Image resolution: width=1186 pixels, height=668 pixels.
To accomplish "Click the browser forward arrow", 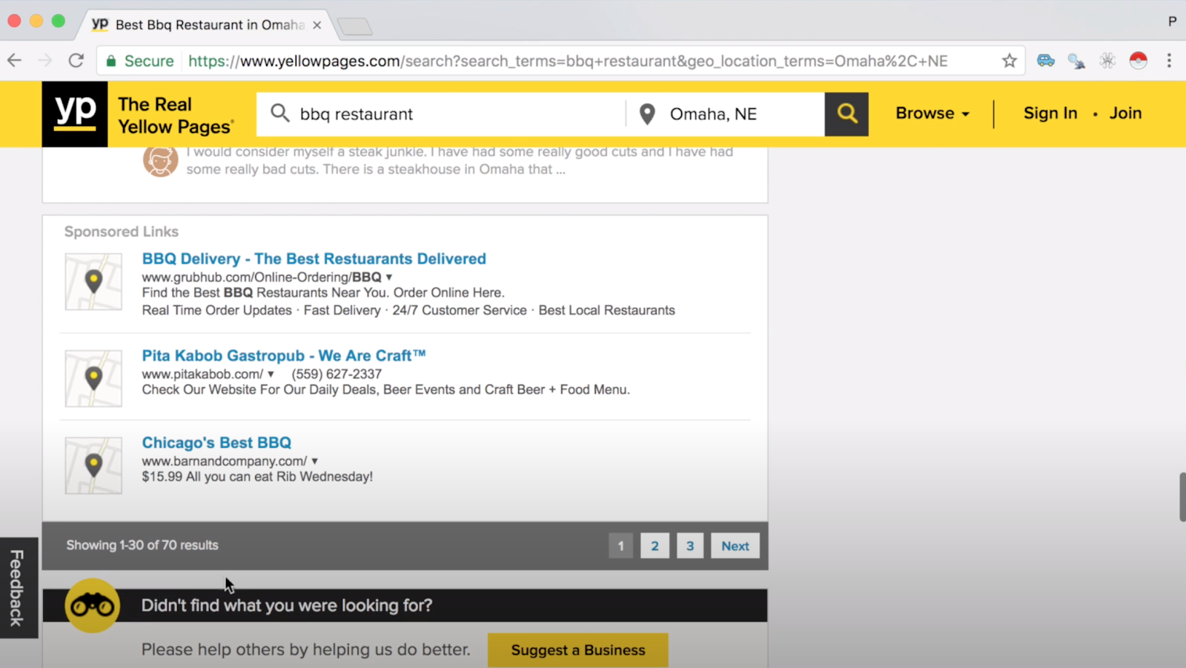I will (x=45, y=61).
